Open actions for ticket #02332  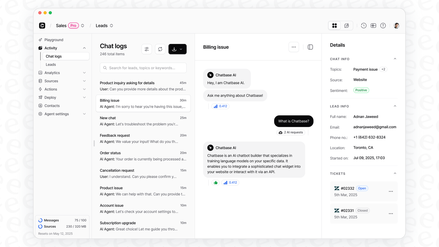[x=391, y=191]
